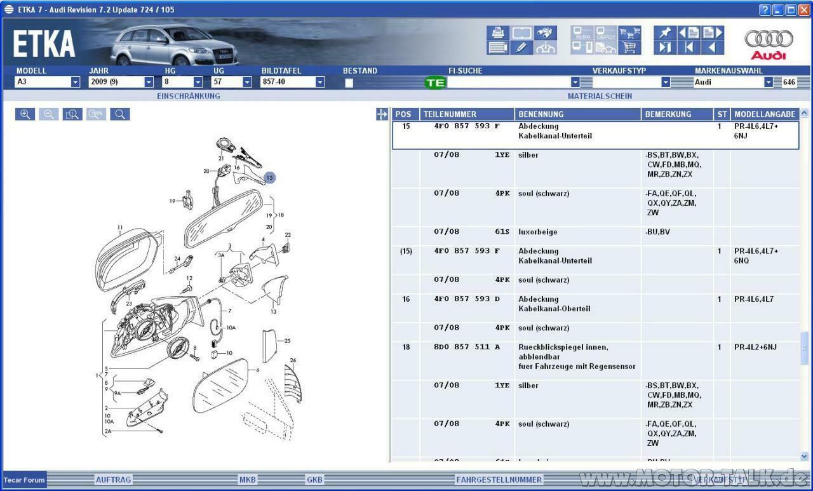The width and height of the screenshot is (813, 491).
Task: Open the Bildtafel 857-40 dropdown
Action: 320,82
